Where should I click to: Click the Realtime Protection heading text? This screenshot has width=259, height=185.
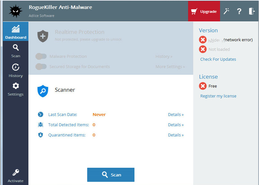[x=80, y=32]
